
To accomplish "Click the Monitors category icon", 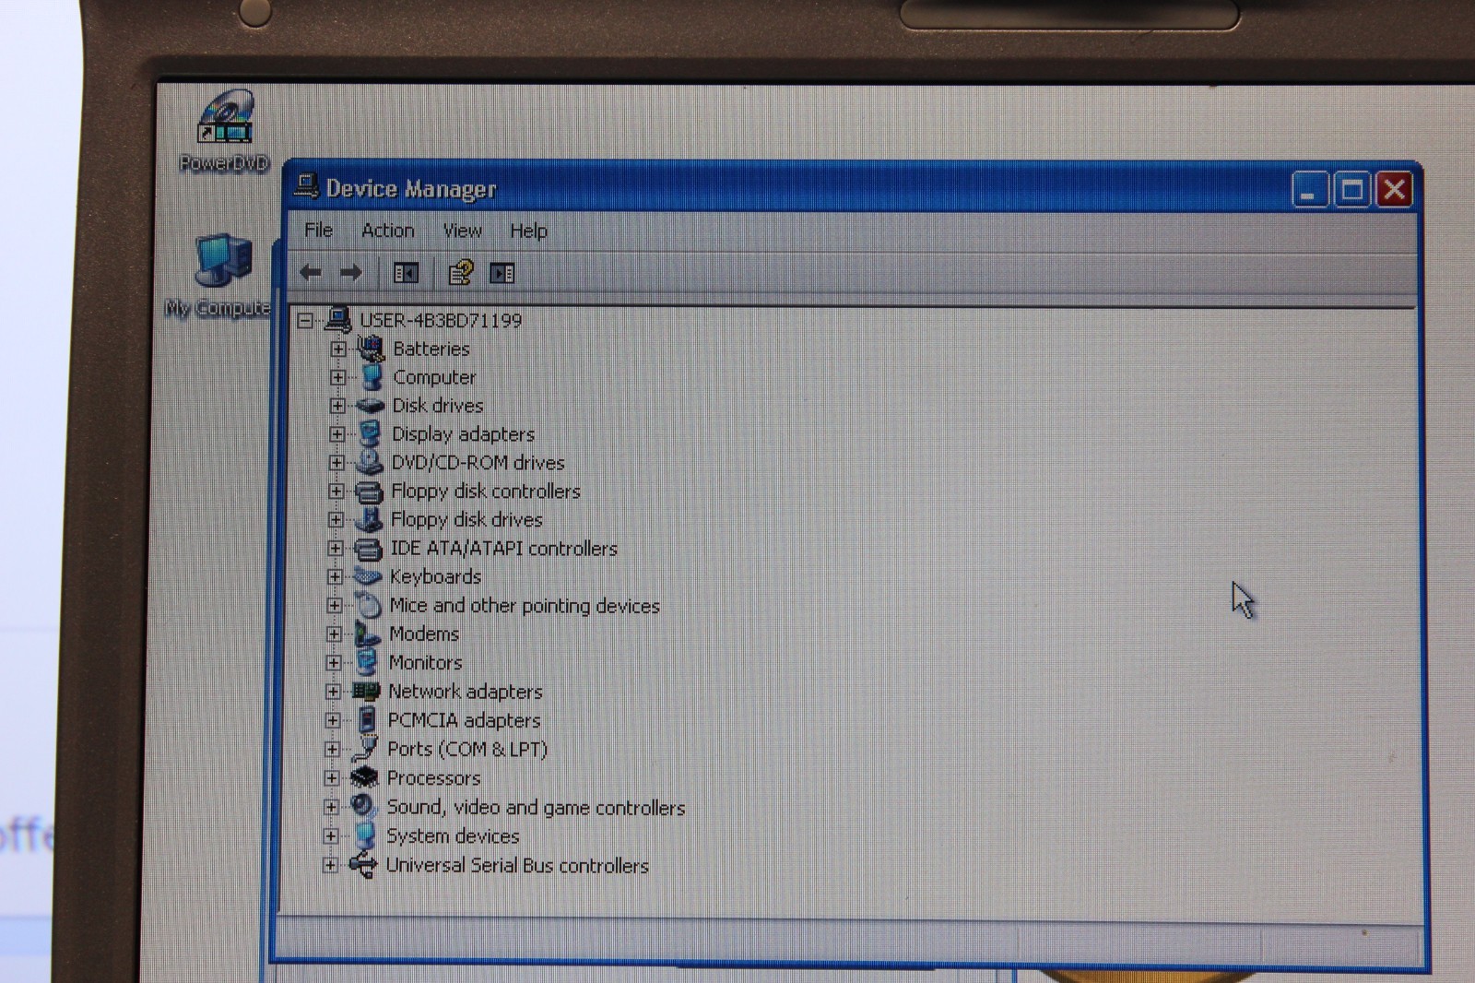I will click(x=367, y=662).
